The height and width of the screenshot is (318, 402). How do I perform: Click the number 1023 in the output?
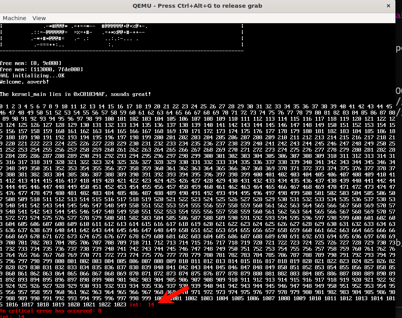click(120, 304)
